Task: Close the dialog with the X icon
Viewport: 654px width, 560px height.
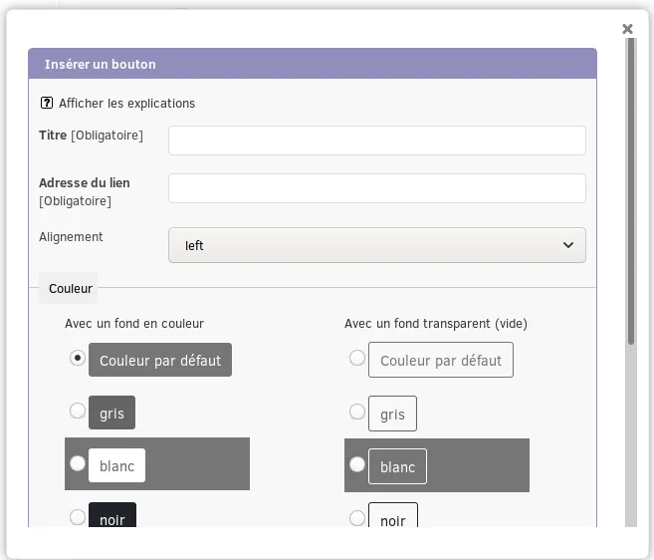Action: tap(627, 29)
